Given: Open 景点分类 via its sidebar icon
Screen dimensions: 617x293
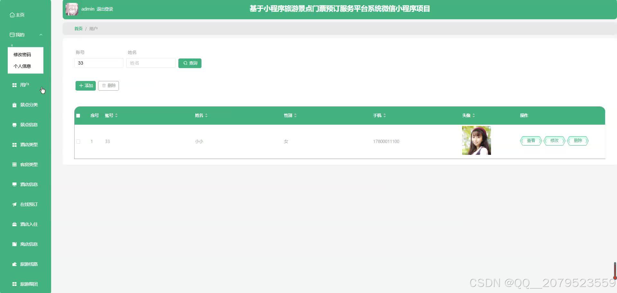Looking at the screenshot, I should pos(14,104).
